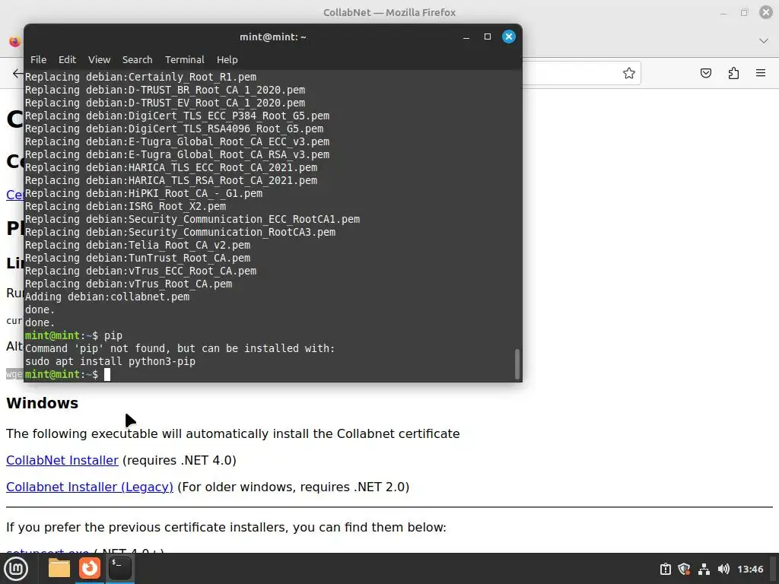Click the 'Windows' heading on the page
This screenshot has width=779, height=584.
click(x=43, y=403)
